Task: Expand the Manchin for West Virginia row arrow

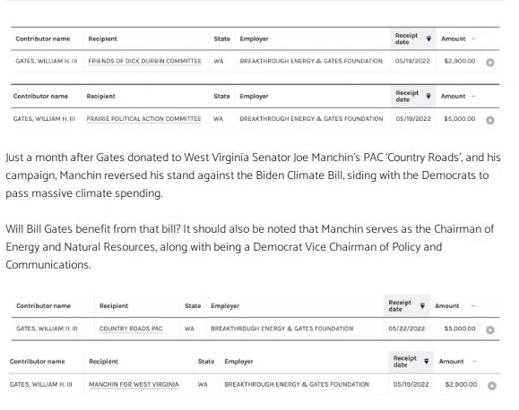Action: point(491,386)
